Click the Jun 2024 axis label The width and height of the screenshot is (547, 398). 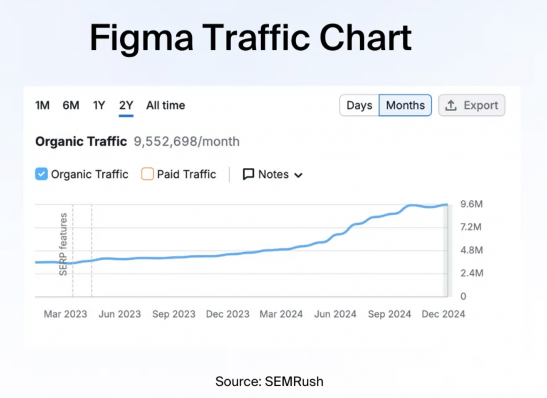pyautogui.click(x=335, y=314)
